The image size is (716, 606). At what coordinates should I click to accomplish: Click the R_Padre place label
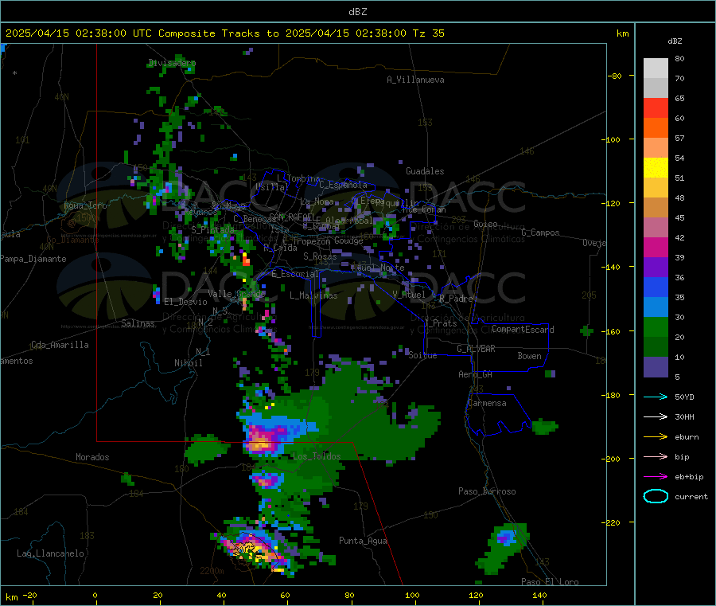[x=456, y=299]
